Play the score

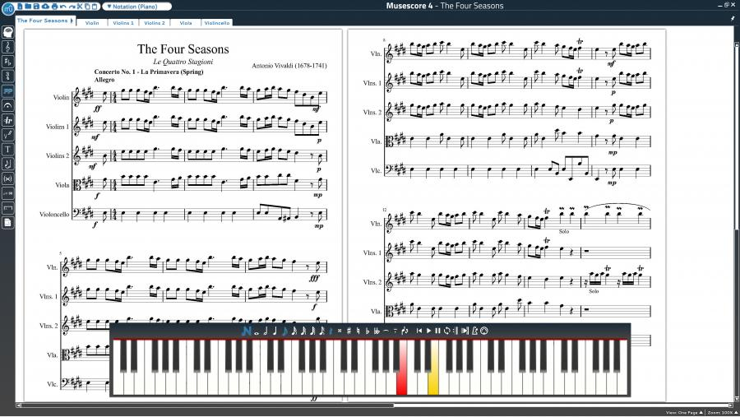428,331
